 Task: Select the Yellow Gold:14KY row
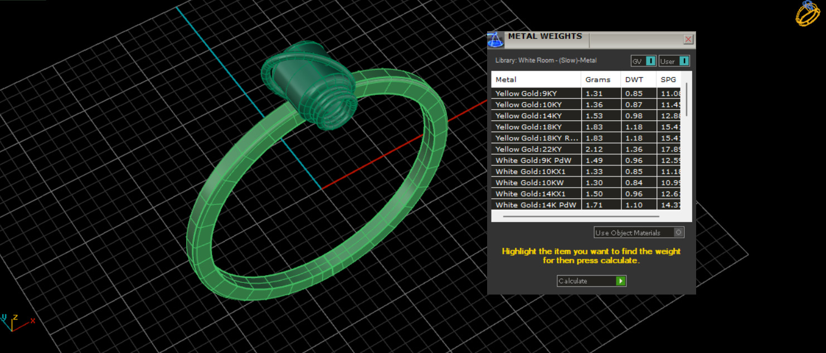586,116
